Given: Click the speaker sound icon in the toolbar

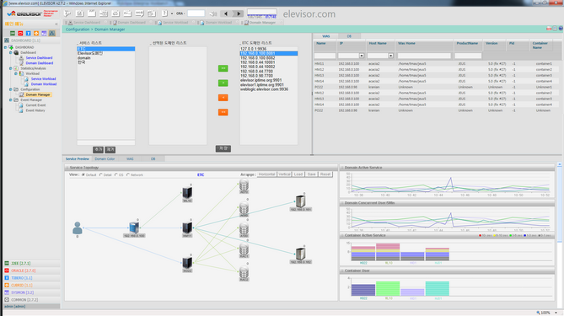Looking at the screenshot, I should 213,13.
